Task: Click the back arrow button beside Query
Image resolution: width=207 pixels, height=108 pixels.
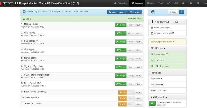Action: click(182, 12)
